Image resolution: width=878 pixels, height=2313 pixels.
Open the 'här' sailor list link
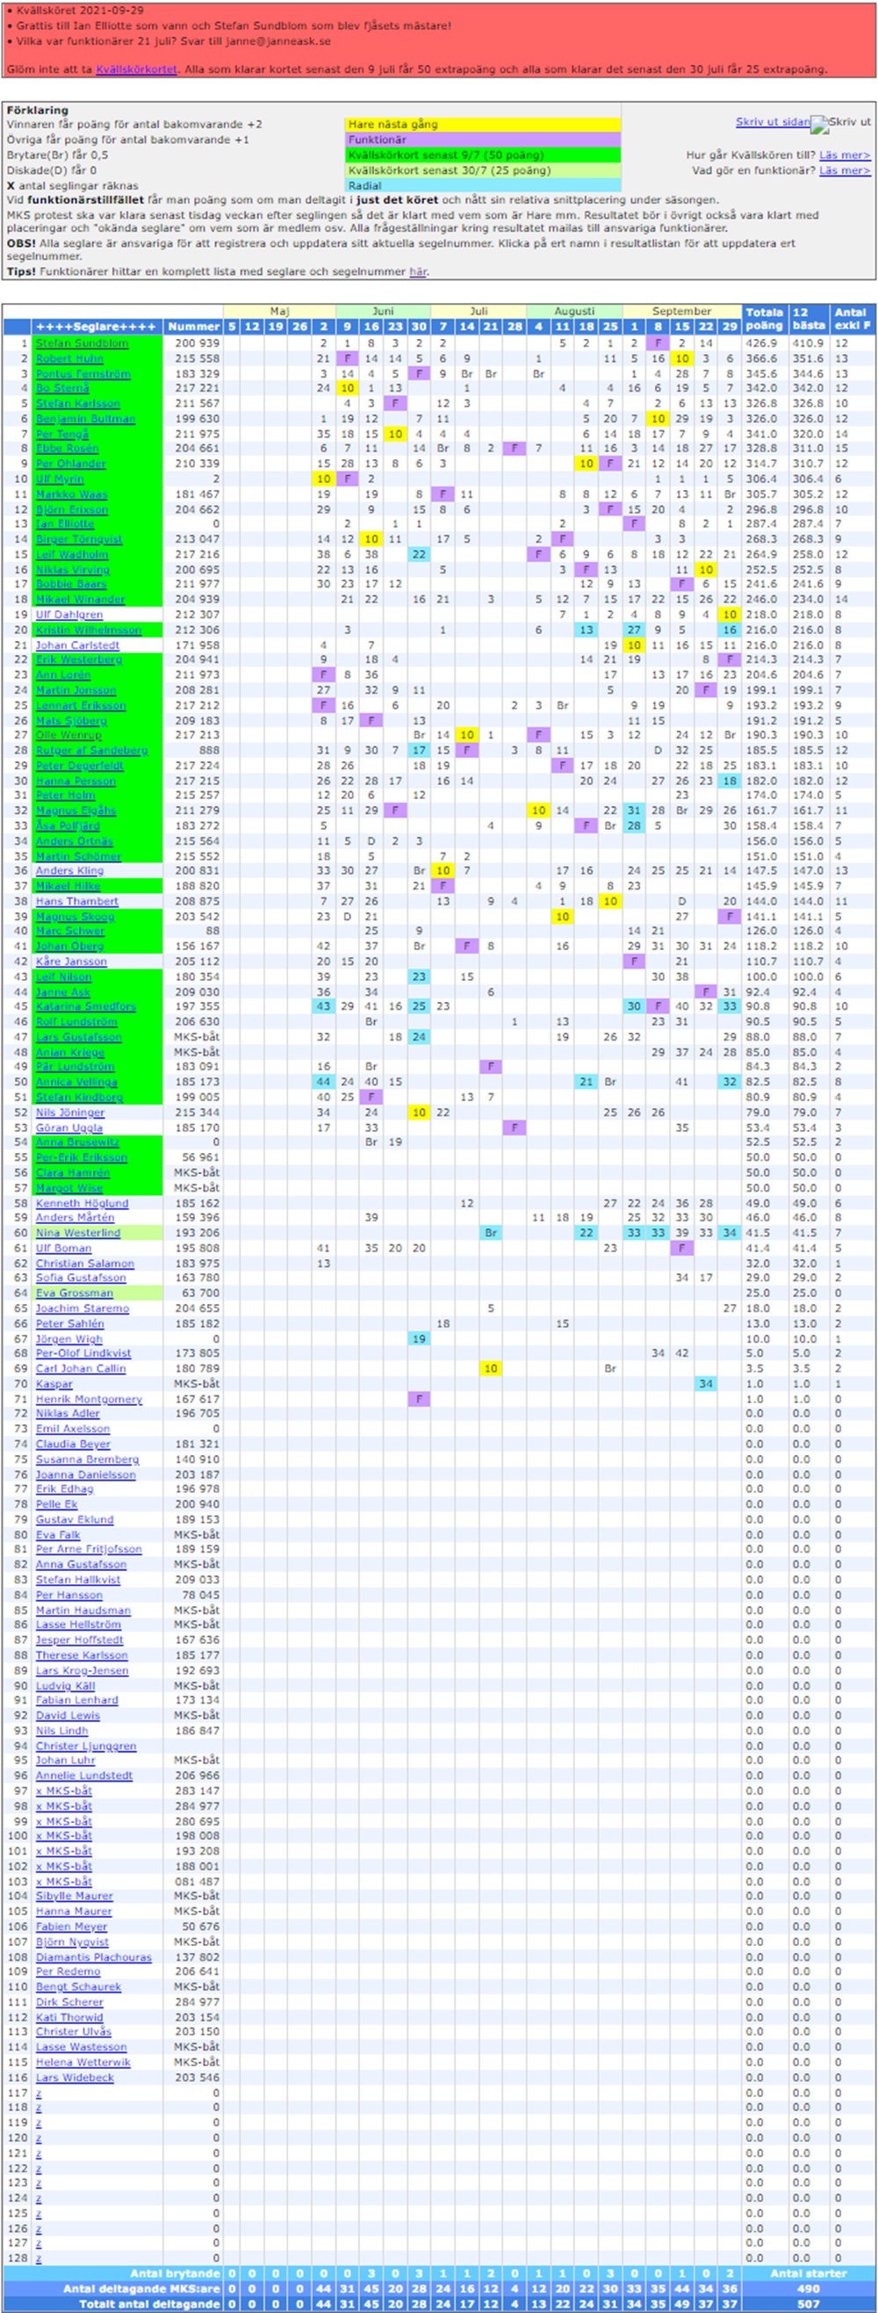click(x=417, y=271)
